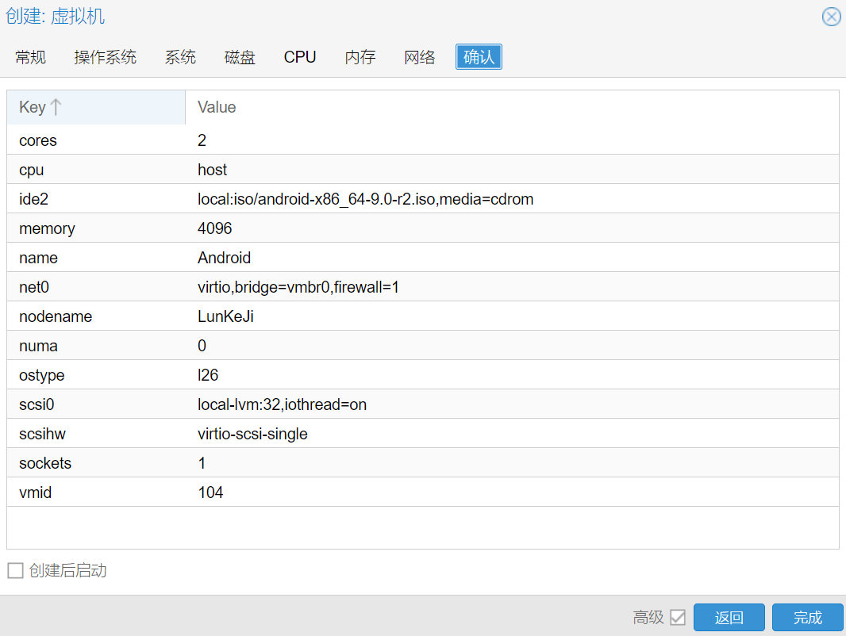Viewport: 846px width, 636px height.
Task: Click the nodename value LunKeJi
Action: click(225, 316)
